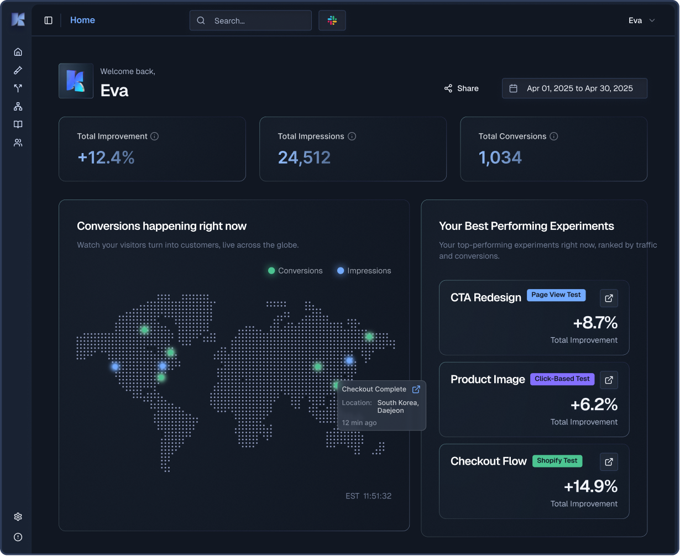This screenshot has height=556, width=680.
Task: Click the Share button
Action: pos(461,88)
